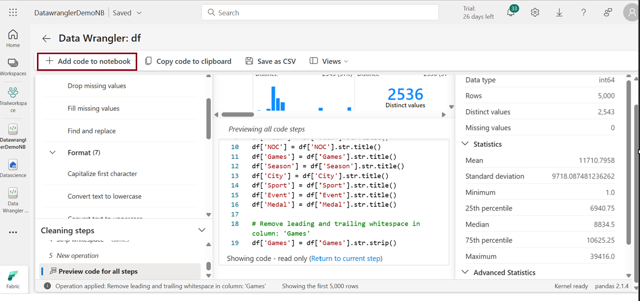Open Workspaces in the left sidebar
Viewport: 640px width, 301px height.
pyautogui.click(x=13, y=67)
